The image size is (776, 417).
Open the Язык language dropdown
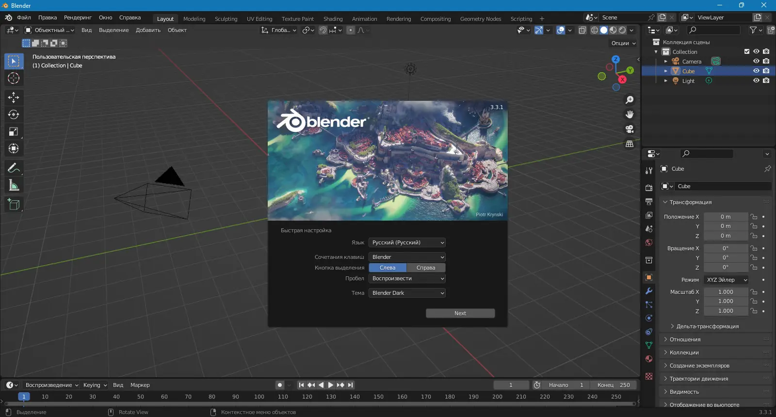tap(407, 242)
